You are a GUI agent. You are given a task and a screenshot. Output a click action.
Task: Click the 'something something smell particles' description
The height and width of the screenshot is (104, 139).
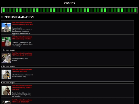coord(20,59)
